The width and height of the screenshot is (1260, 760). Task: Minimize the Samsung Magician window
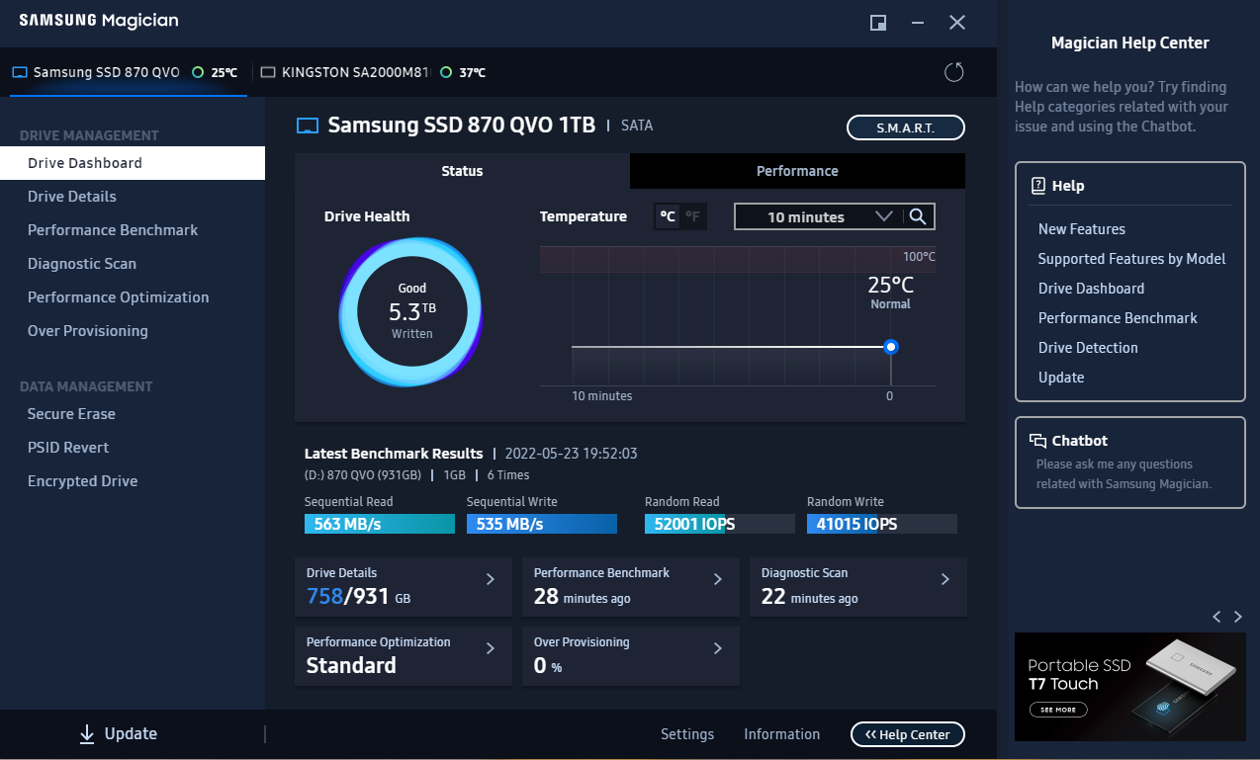click(918, 23)
